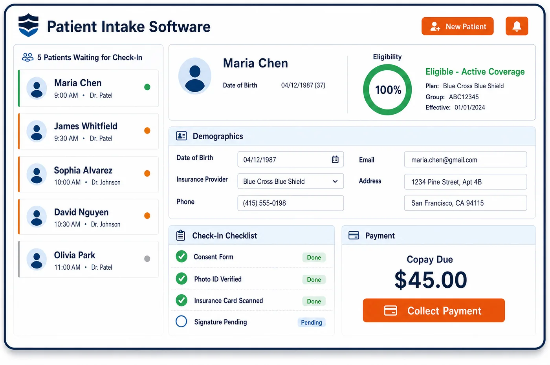550x365 pixels.
Task: Click the Check-In Checklist clipboard icon
Action: [181, 235]
